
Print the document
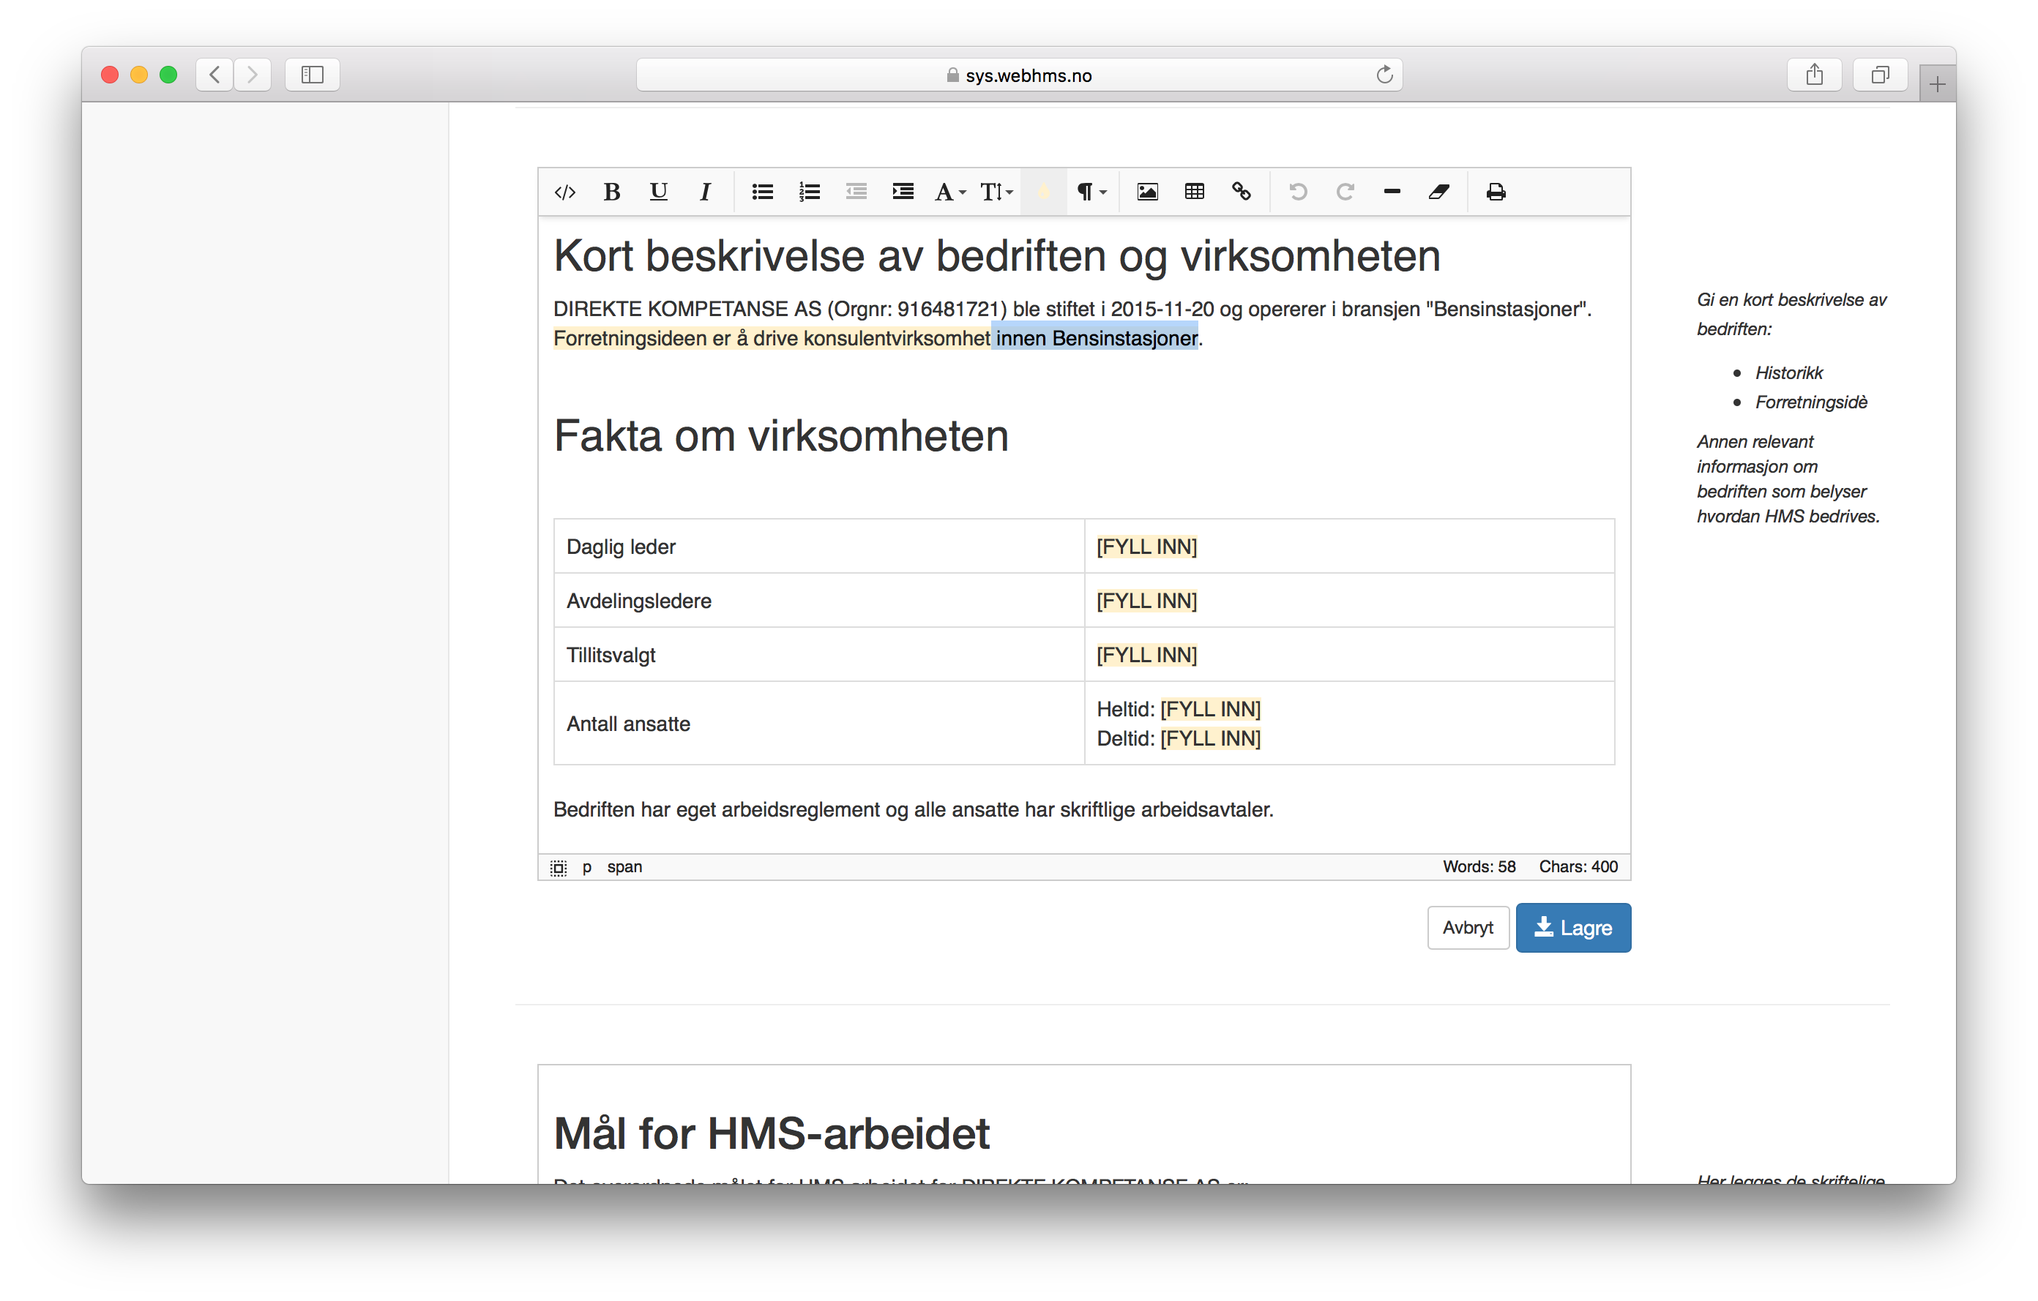tap(1496, 192)
